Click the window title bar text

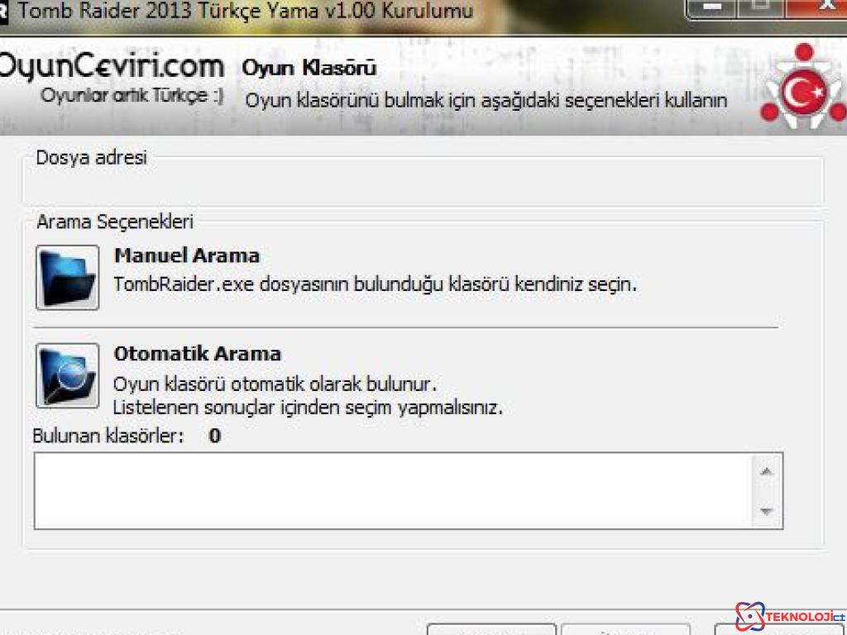click(x=246, y=11)
